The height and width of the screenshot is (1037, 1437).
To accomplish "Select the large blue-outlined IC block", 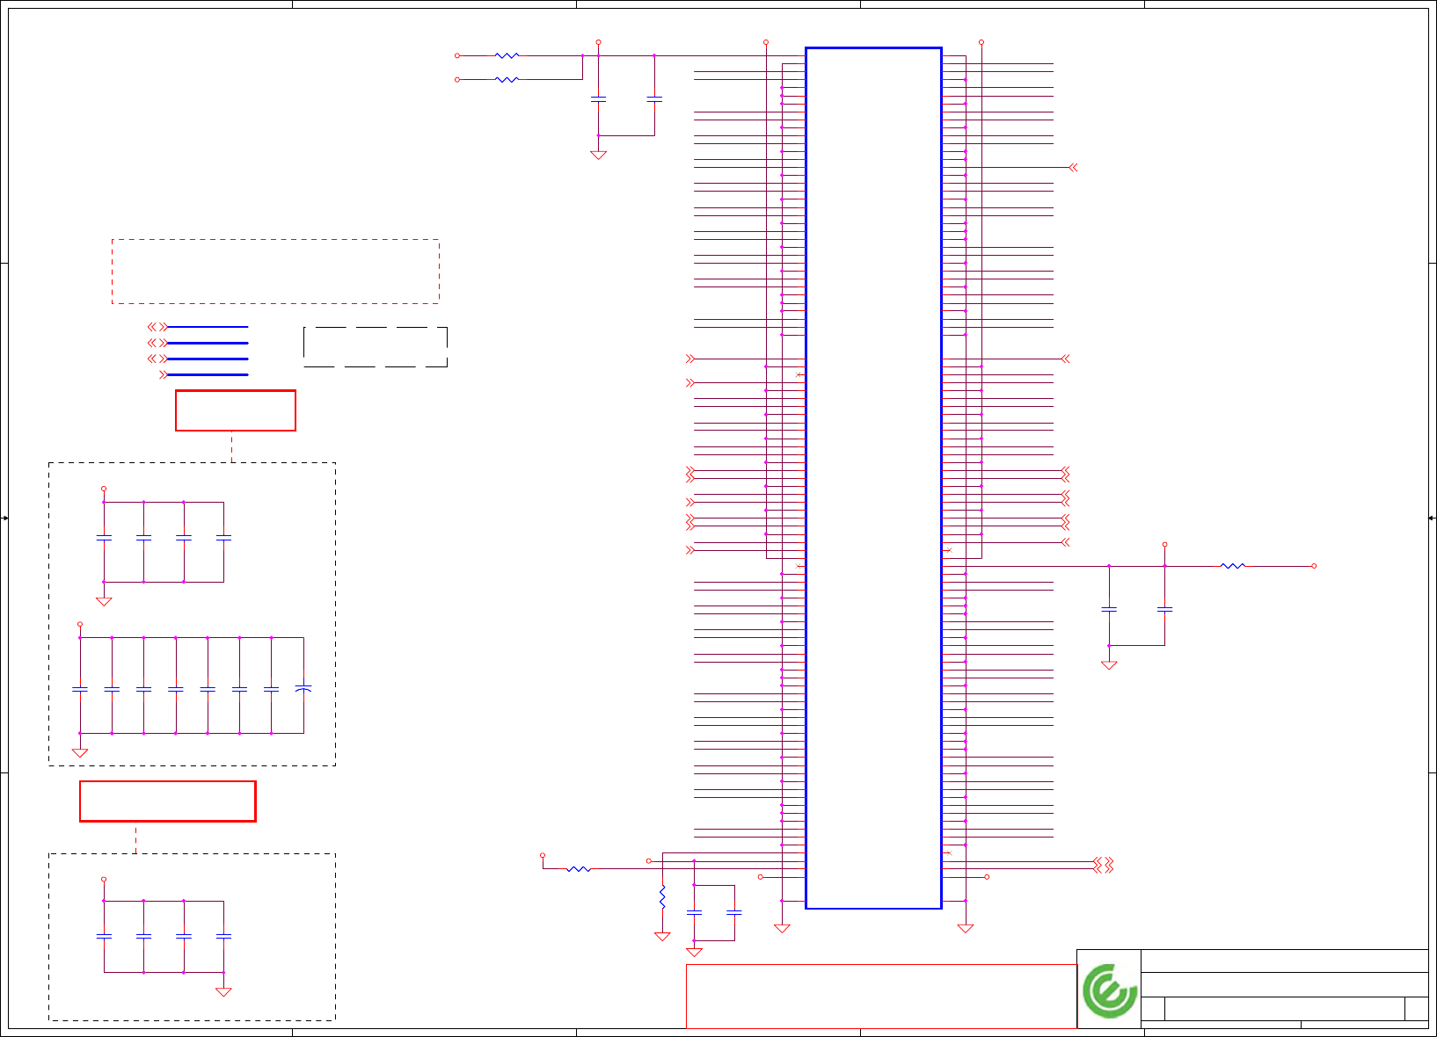I will [x=873, y=478].
